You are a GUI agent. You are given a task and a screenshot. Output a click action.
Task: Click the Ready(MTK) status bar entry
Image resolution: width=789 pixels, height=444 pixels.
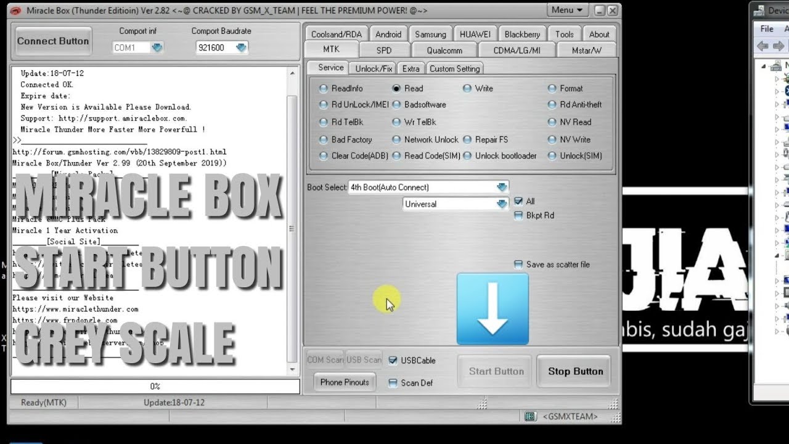[44, 403]
